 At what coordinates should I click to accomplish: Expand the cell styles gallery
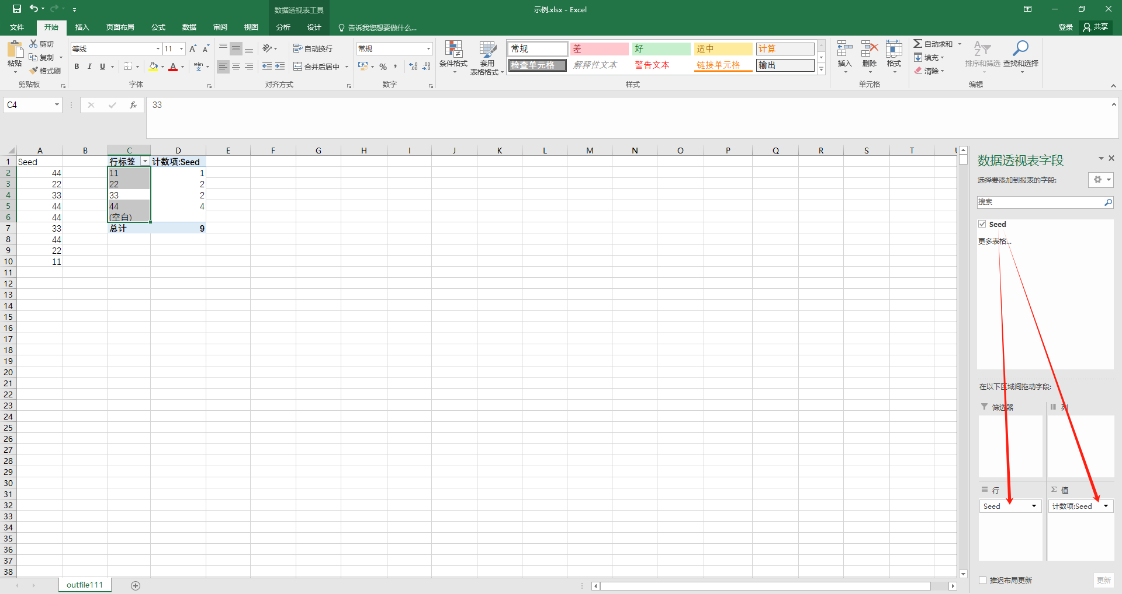point(821,69)
